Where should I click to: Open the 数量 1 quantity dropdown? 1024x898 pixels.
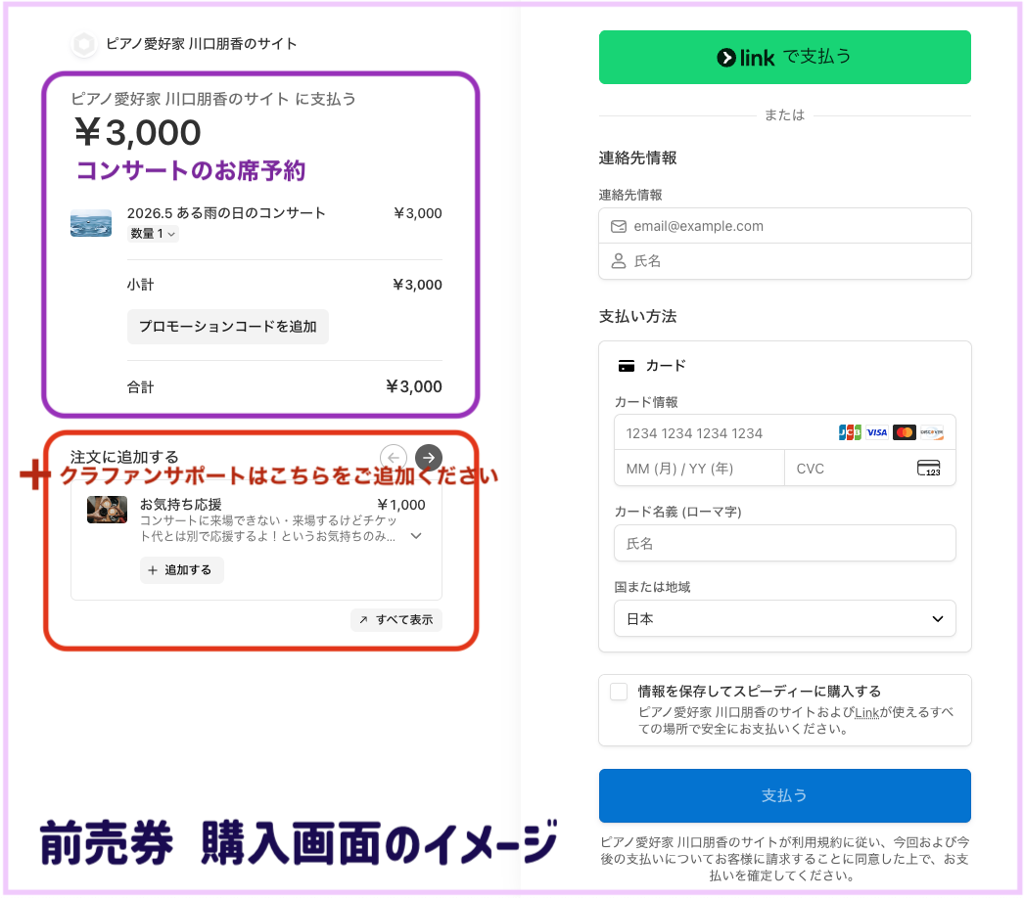click(x=153, y=234)
